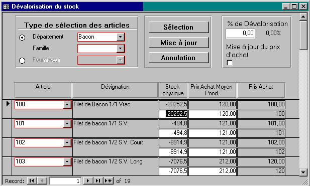Click the Sélection button
310x186 pixels.
tap(178, 27)
